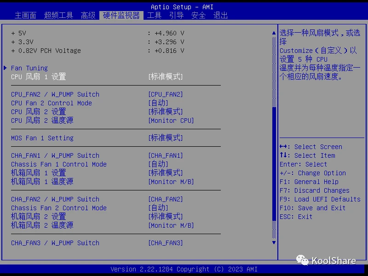This screenshot has width=368, height=276.
Task: Select 机箱风扇 2 温度源 label
Action: click(42, 225)
